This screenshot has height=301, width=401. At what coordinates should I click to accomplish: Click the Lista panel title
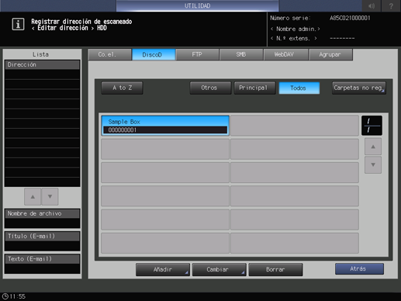[x=40, y=54]
